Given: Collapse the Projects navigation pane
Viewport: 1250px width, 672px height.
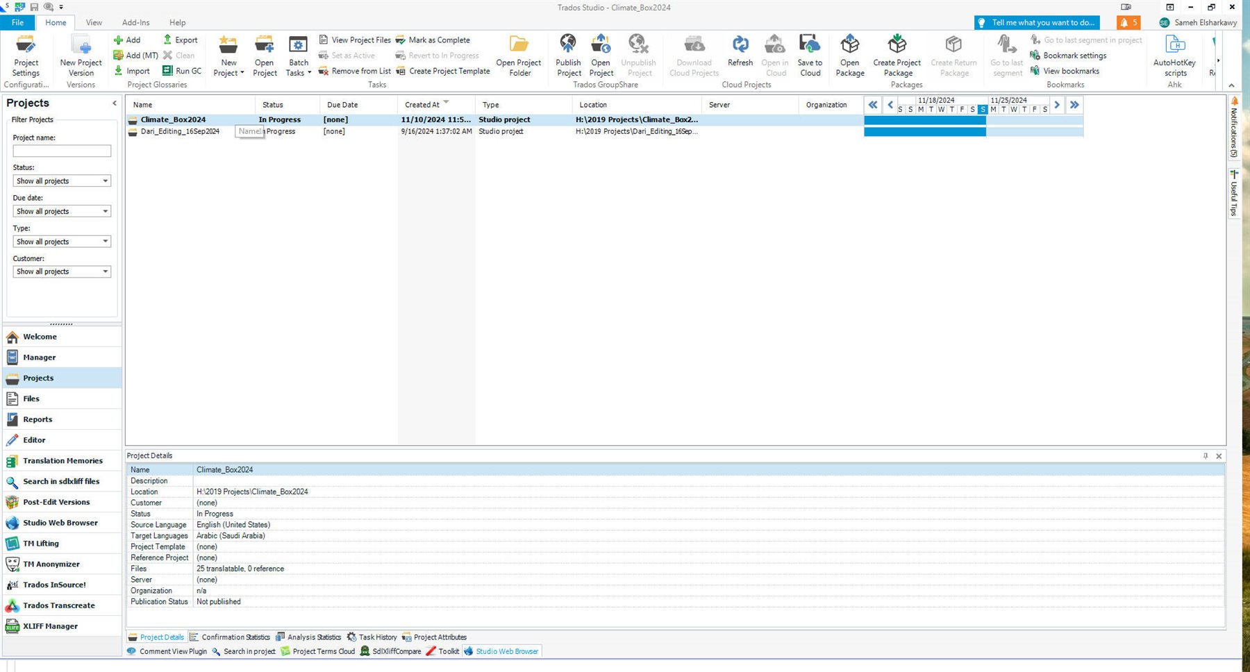Looking at the screenshot, I should click(115, 103).
